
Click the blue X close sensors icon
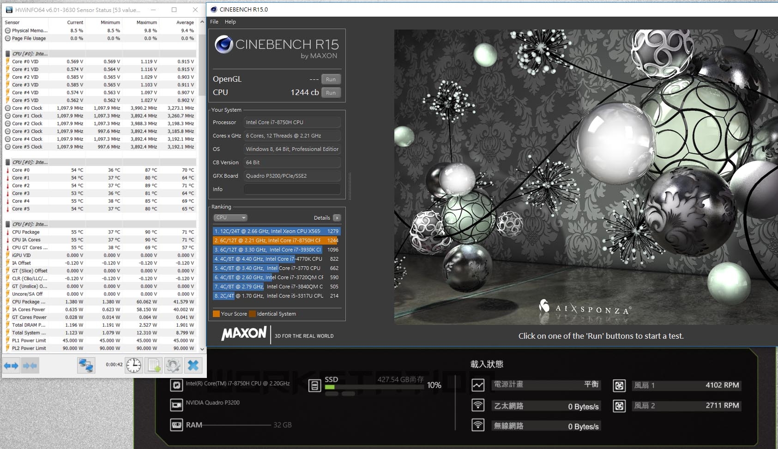point(193,365)
